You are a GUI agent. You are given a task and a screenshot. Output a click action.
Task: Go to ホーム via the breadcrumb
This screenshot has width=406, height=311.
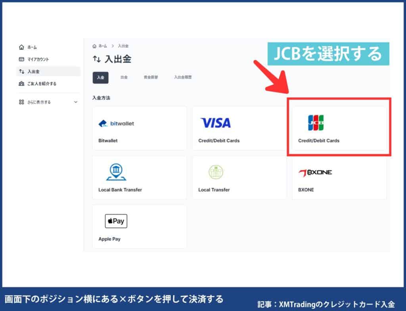tap(103, 46)
